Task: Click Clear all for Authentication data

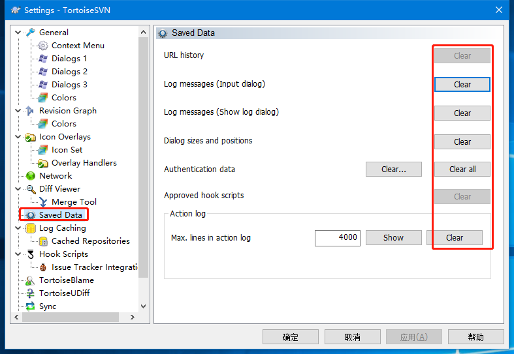Action: 462,169
